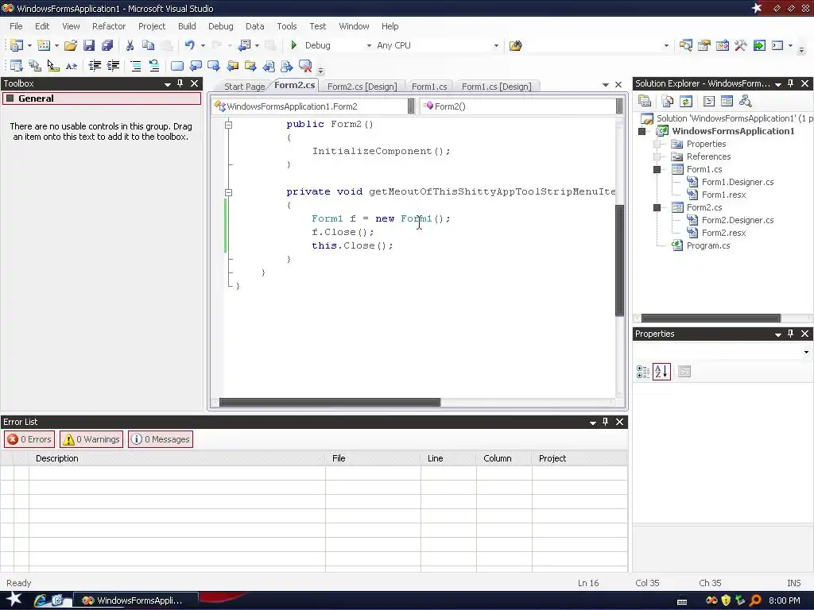Screen dimensions: 814x610
Task: Click the Start Page green arrow icon
Action: pos(759,45)
